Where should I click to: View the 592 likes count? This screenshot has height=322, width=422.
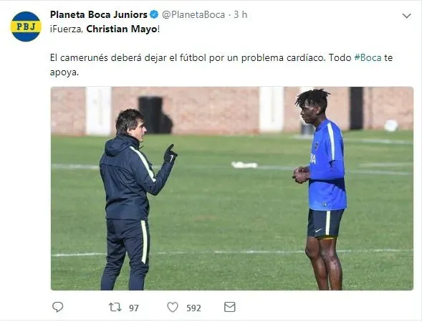pyautogui.click(x=193, y=308)
